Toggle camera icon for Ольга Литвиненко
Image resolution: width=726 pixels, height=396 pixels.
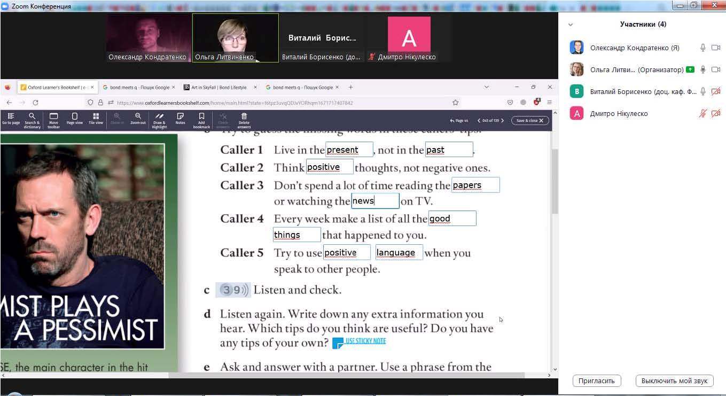(x=716, y=69)
